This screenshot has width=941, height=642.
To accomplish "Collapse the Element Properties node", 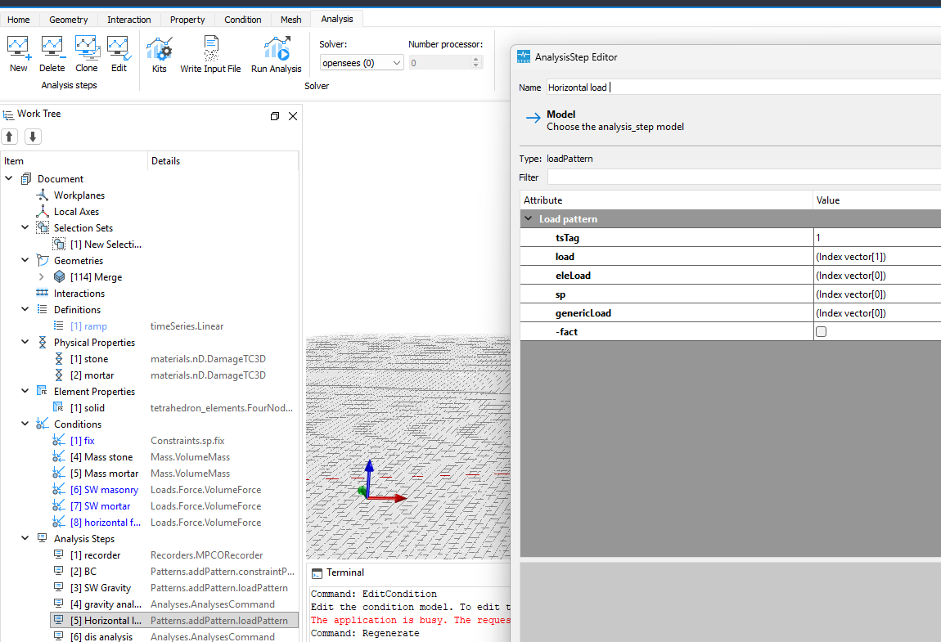I will (x=25, y=391).
